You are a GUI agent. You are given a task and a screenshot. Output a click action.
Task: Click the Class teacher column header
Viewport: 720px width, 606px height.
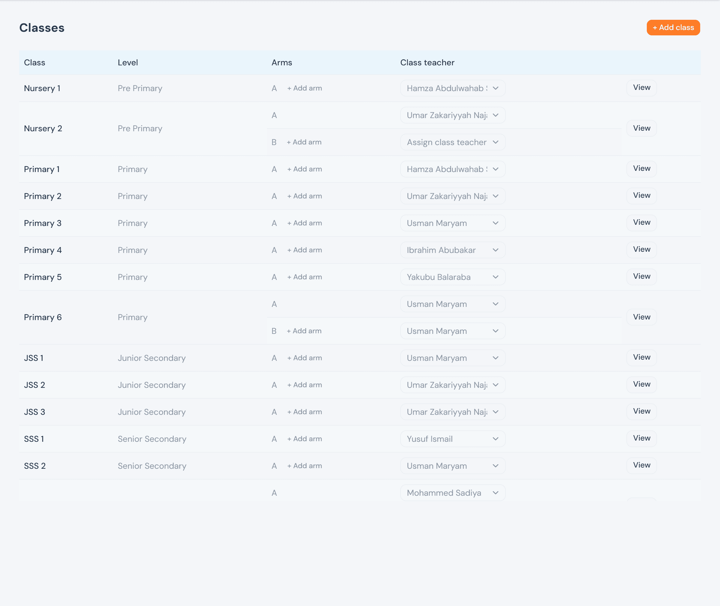tap(427, 63)
